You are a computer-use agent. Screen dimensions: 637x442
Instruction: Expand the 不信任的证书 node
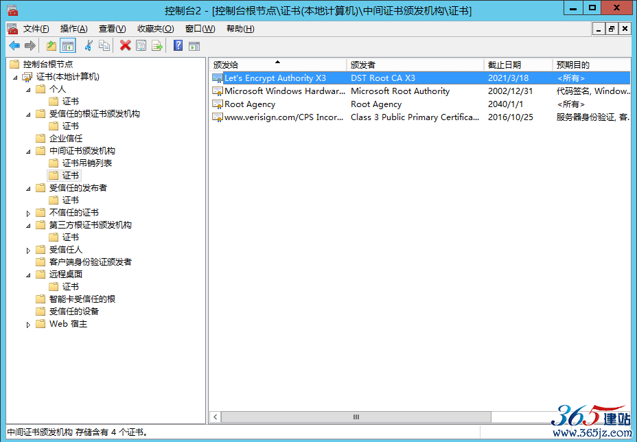coord(28,213)
